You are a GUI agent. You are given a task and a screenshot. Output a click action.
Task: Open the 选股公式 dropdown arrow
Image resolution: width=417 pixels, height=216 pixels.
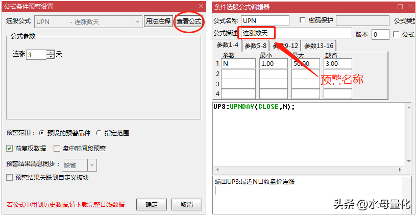point(137,21)
